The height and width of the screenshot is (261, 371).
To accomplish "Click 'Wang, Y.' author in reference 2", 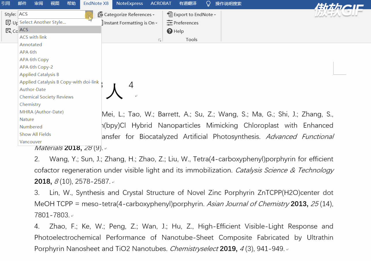I will 64,159.
